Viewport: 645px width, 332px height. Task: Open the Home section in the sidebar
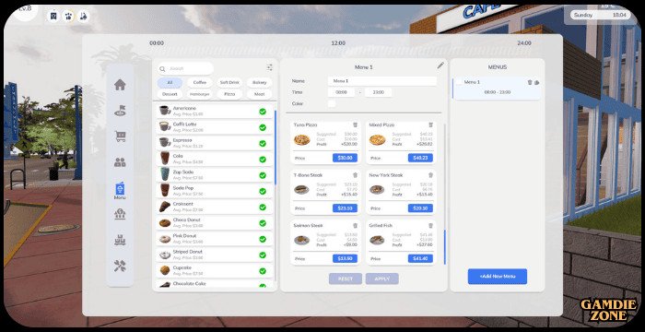(120, 85)
